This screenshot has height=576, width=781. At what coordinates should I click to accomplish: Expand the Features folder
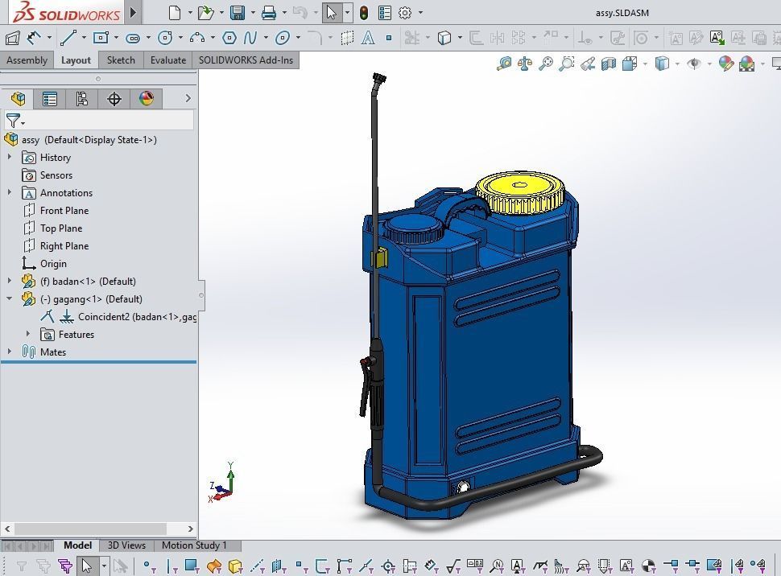pyautogui.click(x=28, y=334)
